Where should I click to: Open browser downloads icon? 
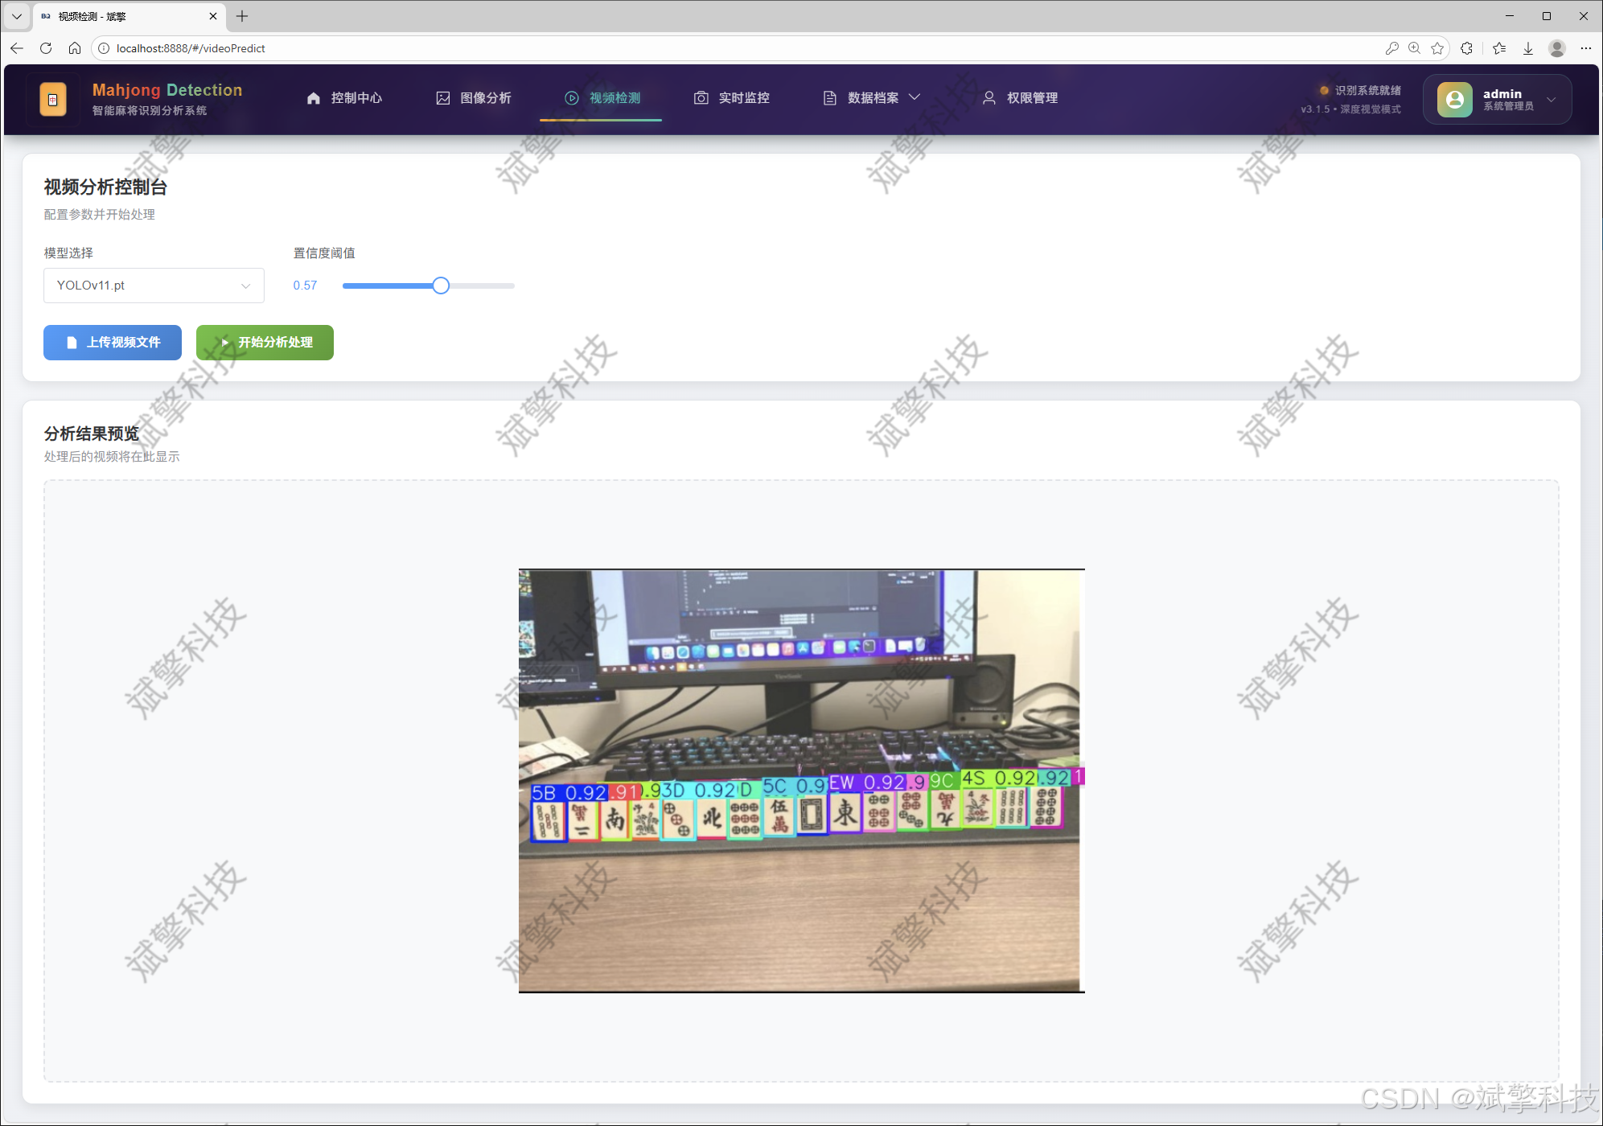1527,48
